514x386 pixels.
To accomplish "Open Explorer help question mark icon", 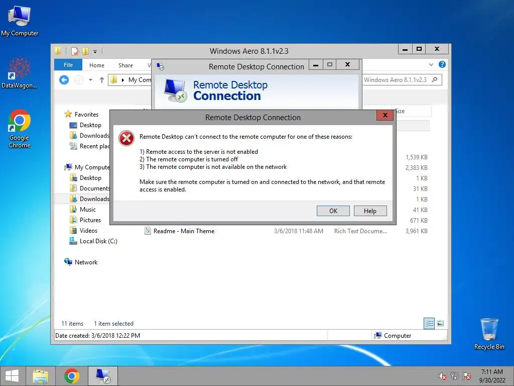I will tap(442, 65).
